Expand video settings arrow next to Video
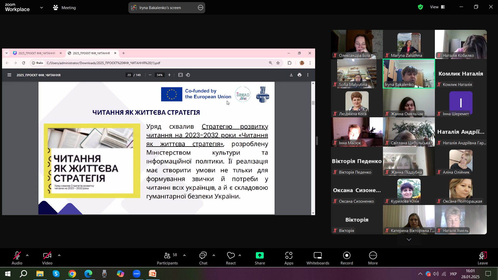This screenshot has height=280, width=498. 59,255
